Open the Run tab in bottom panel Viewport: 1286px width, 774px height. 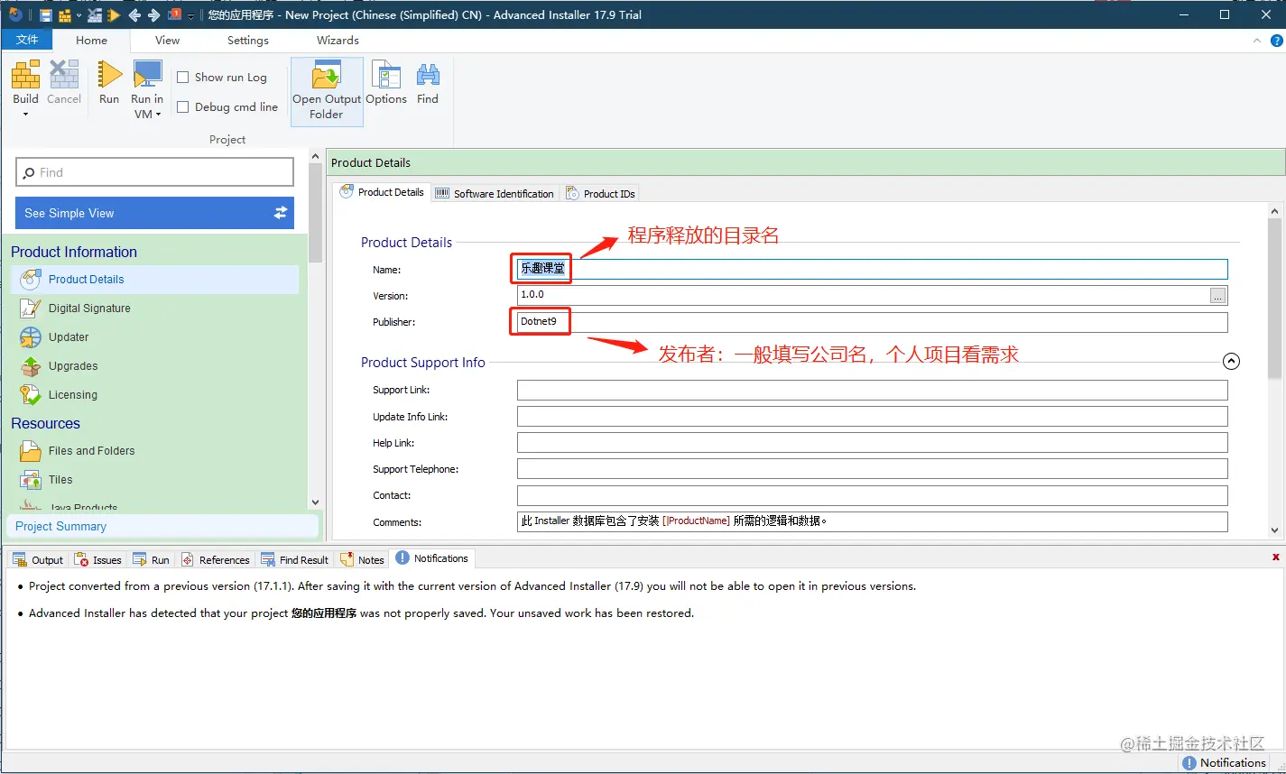click(152, 559)
